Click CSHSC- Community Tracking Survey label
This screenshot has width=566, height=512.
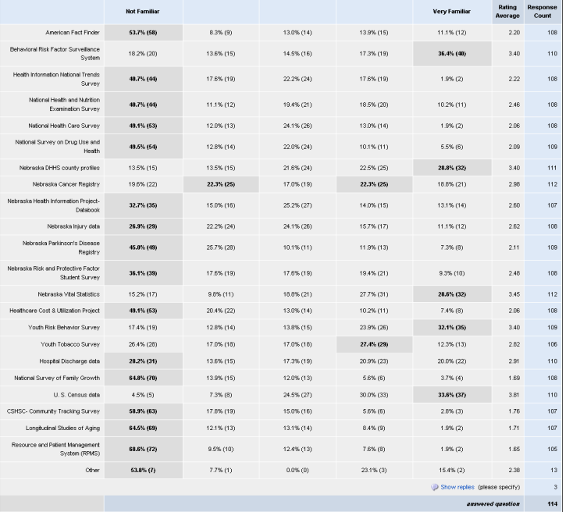(x=53, y=411)
